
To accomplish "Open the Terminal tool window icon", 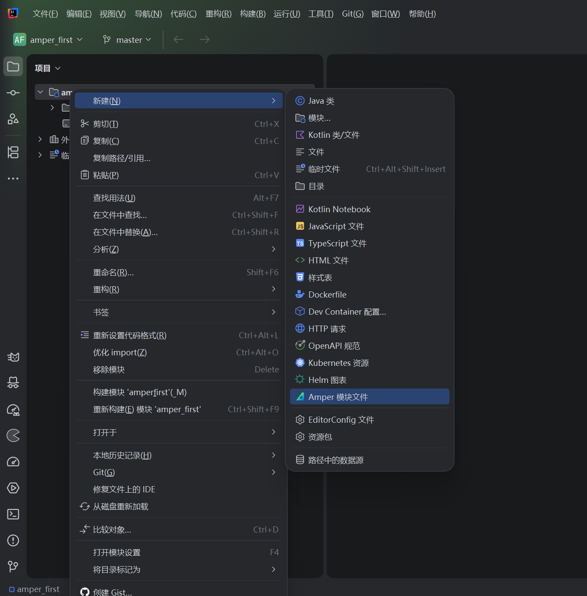I will click(x=13, y=514).
